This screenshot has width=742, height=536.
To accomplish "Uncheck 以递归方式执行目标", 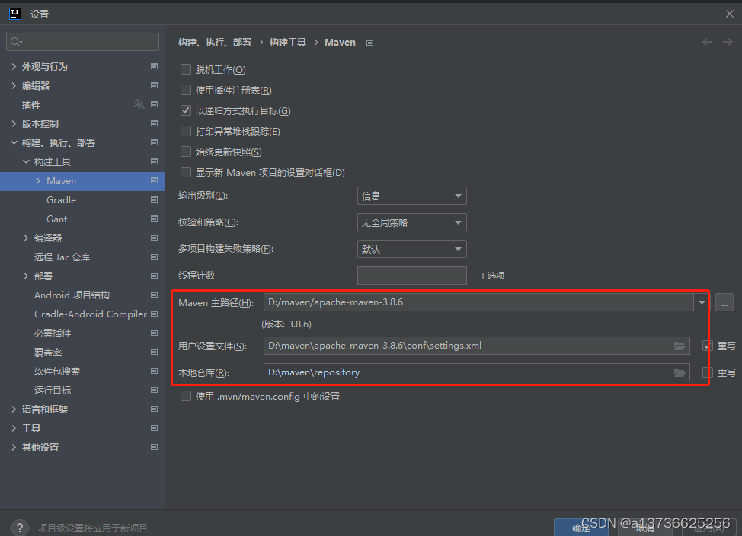I will pos(186,110).
